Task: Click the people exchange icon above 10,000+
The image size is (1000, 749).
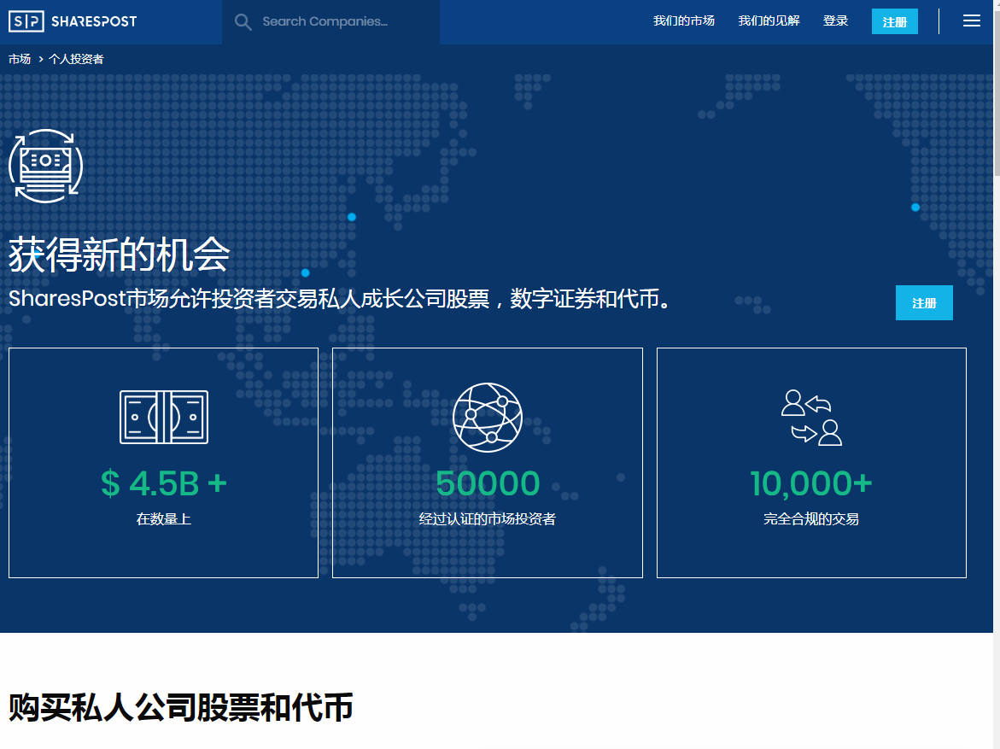Action: point(811,418)
